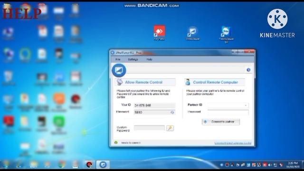Open the AnyDesk desktop shortcut
Viewport: 304px width, 171px height.
click(160, 32)
